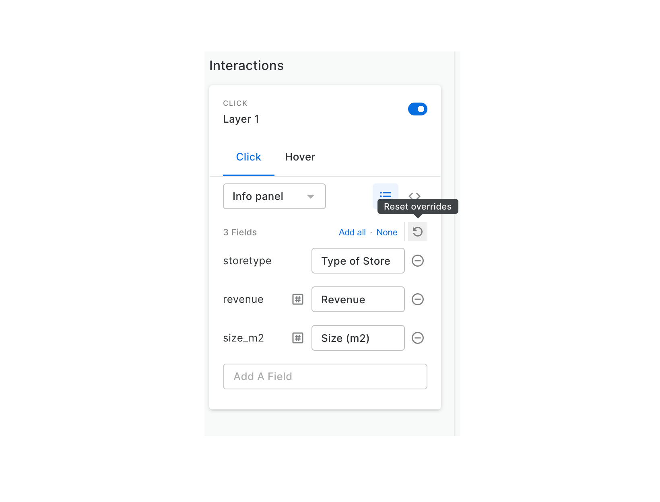Image resolution: width=660 pixels, height=502 pixels.
Task: Remove the revenue field
Action: click(418, 299)
